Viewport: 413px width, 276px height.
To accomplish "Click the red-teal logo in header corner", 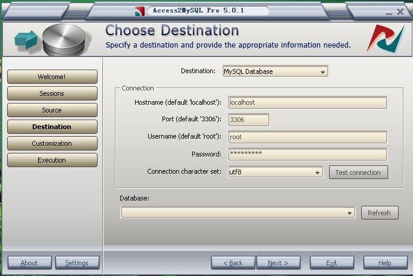I will pos(386,39).
